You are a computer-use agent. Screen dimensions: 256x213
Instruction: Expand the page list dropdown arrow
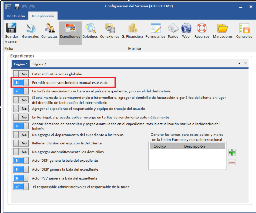[239, 64]
